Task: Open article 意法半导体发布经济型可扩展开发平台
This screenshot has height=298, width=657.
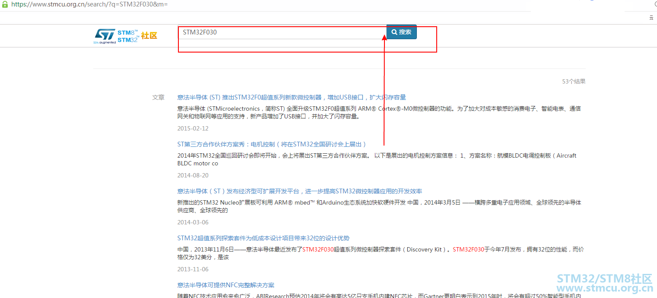Action: [x=300, y=191]
